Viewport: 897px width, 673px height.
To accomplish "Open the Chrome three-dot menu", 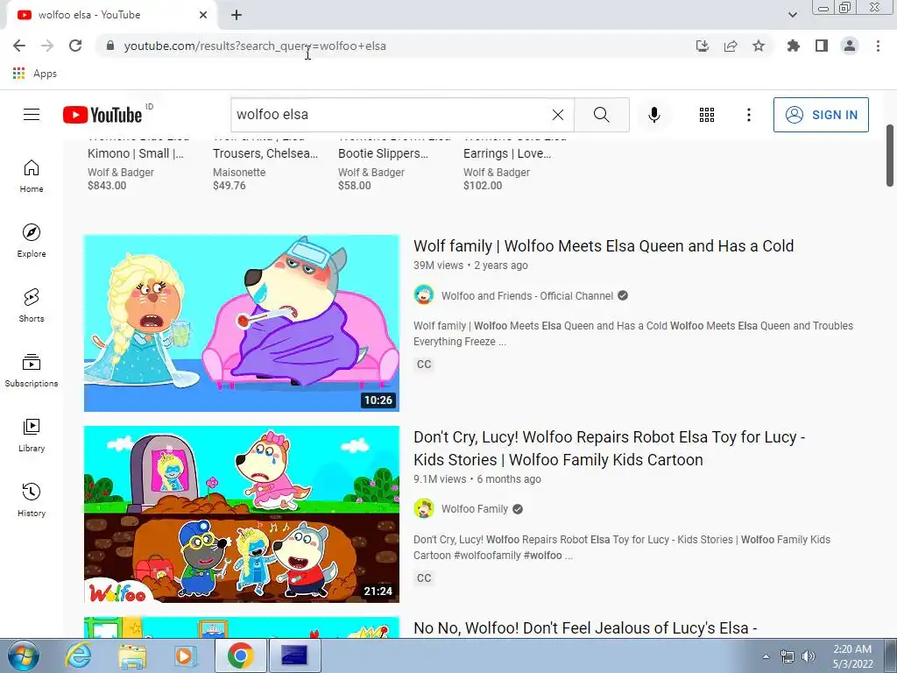I will coord(878,46).
